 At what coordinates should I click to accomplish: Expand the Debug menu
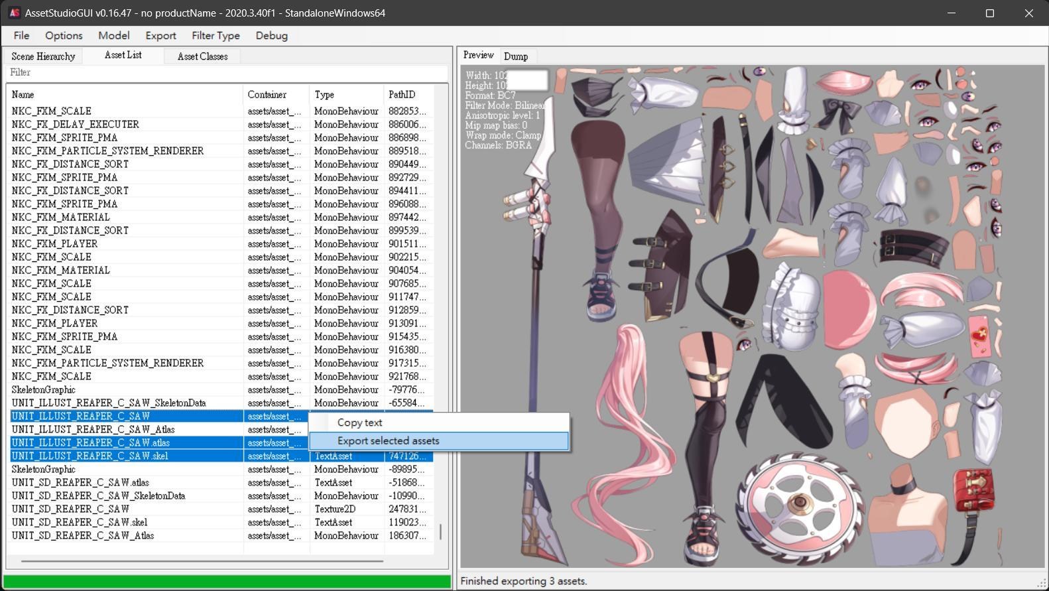coord(271,36)
